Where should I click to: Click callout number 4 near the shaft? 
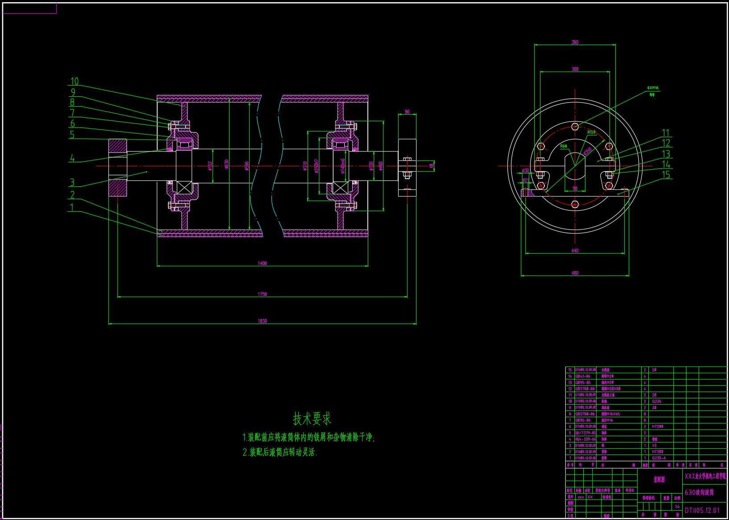click(72, 158)
